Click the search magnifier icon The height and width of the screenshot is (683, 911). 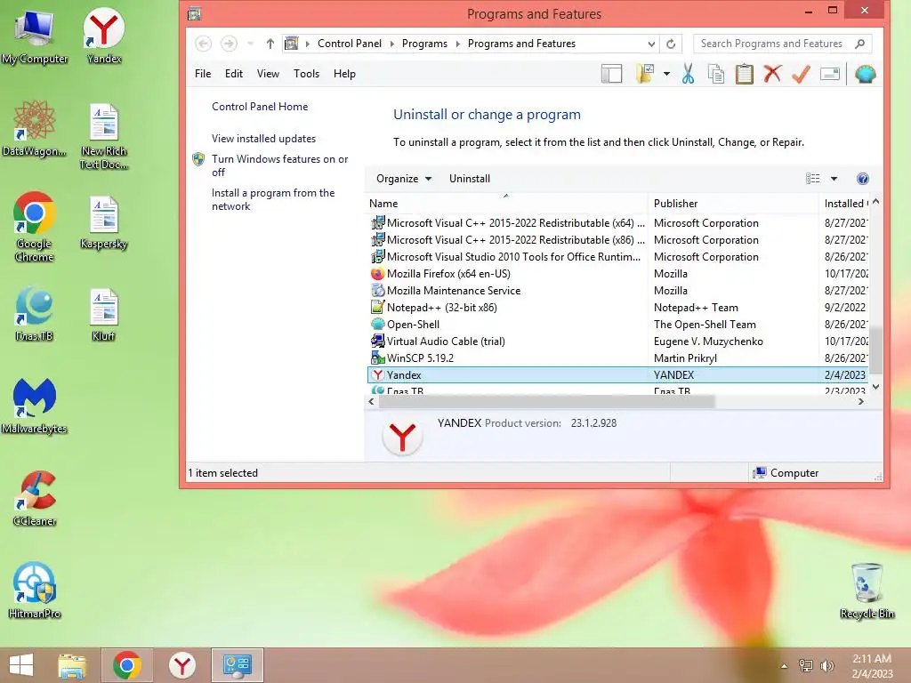point(860,44)
